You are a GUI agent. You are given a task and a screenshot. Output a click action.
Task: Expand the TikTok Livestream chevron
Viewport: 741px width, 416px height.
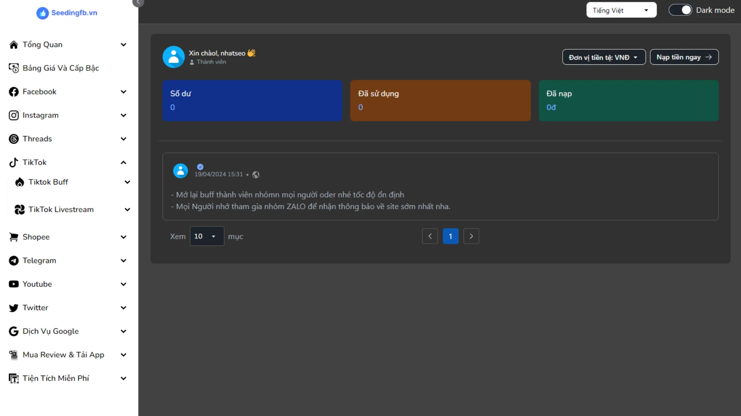(x=127, y=210)
